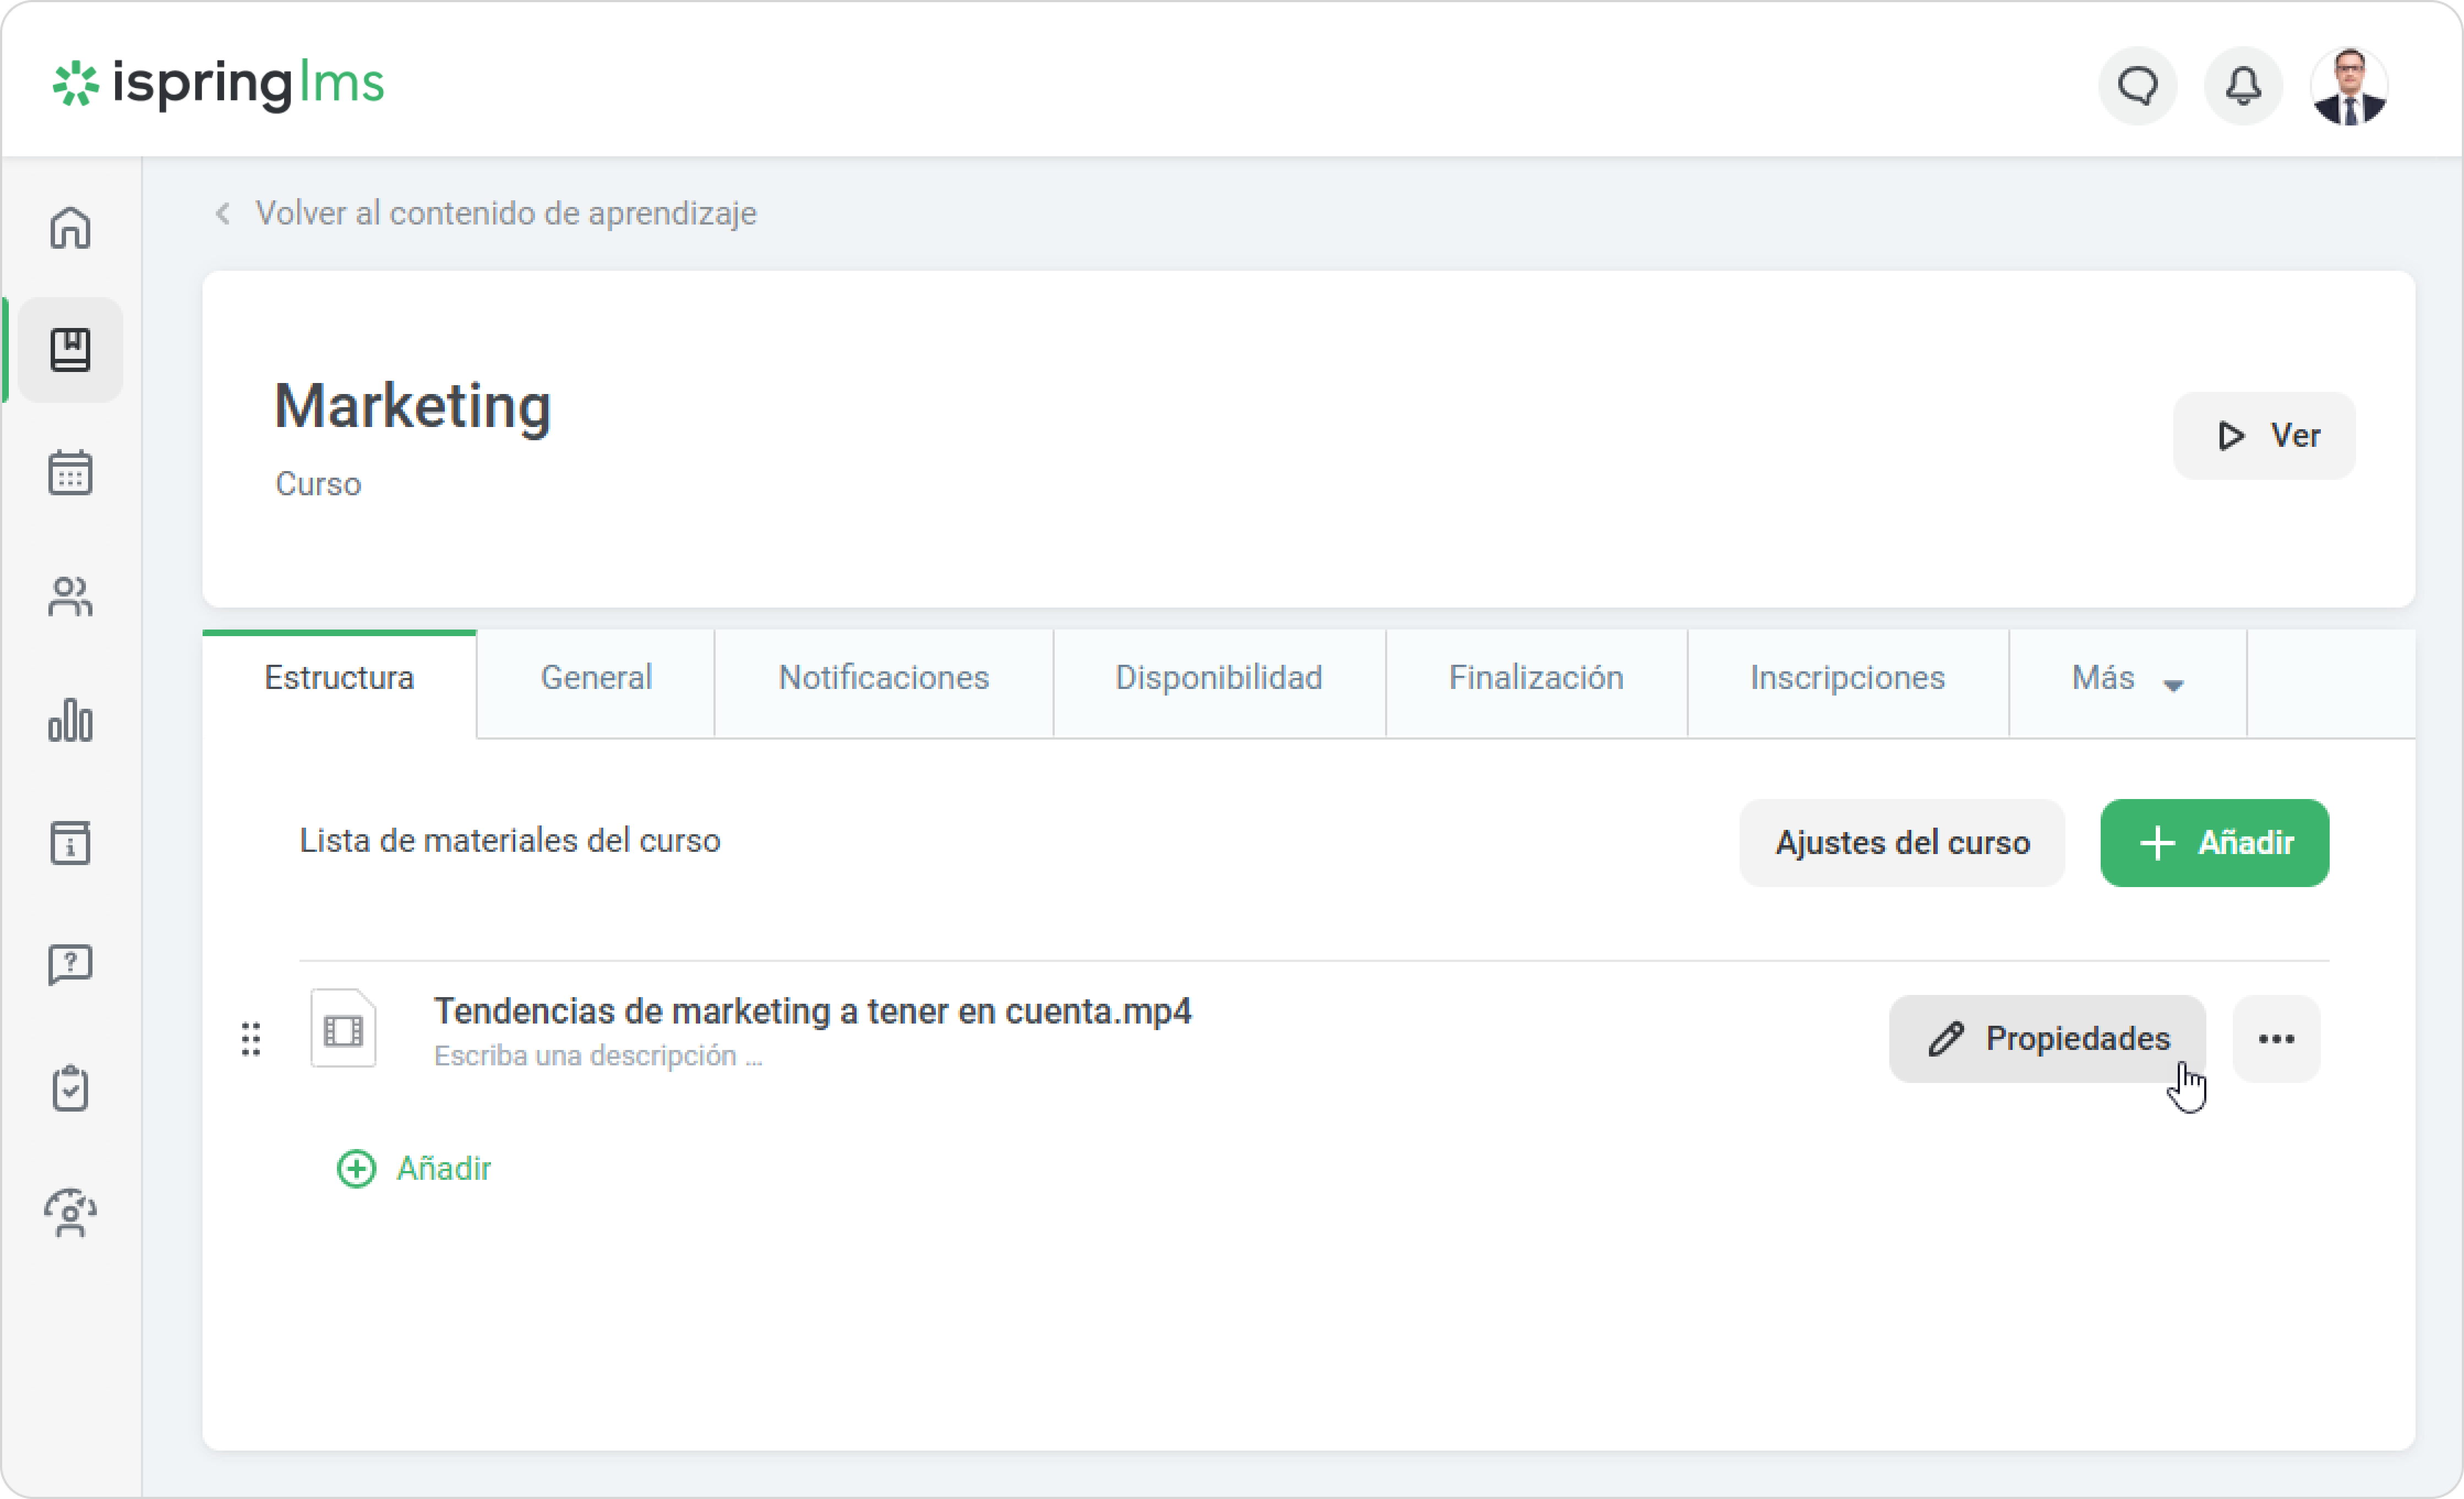Image resolution: width=2464 pixels, height=1499 pixels.
Task: Open the assignments clipboard check icon
Action: (x=70, y=1088)
